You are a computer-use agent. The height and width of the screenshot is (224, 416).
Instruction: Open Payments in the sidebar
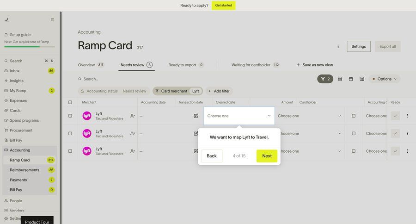(30, 180)
